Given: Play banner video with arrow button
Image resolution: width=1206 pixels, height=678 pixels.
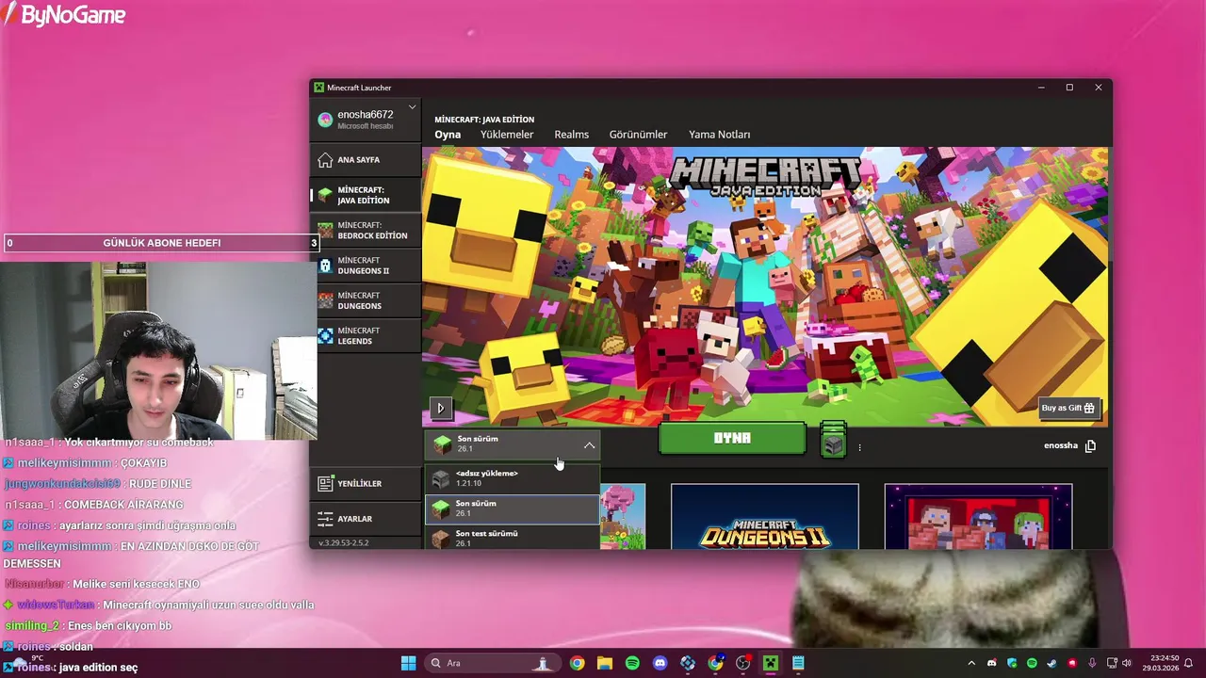Looking at the screenshot, I should coord(440,408).
